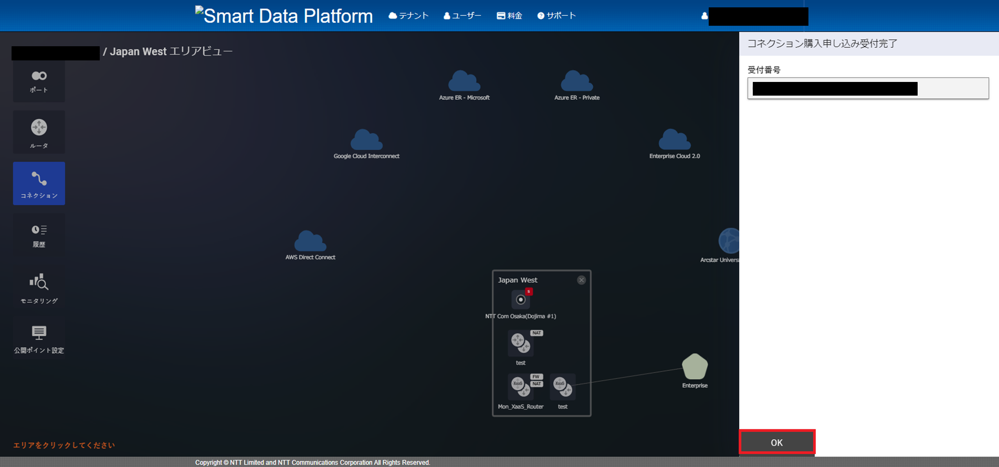This screenshot has width=999, height=467.
Task: Open the テナント menu
Action: (408, 16)
